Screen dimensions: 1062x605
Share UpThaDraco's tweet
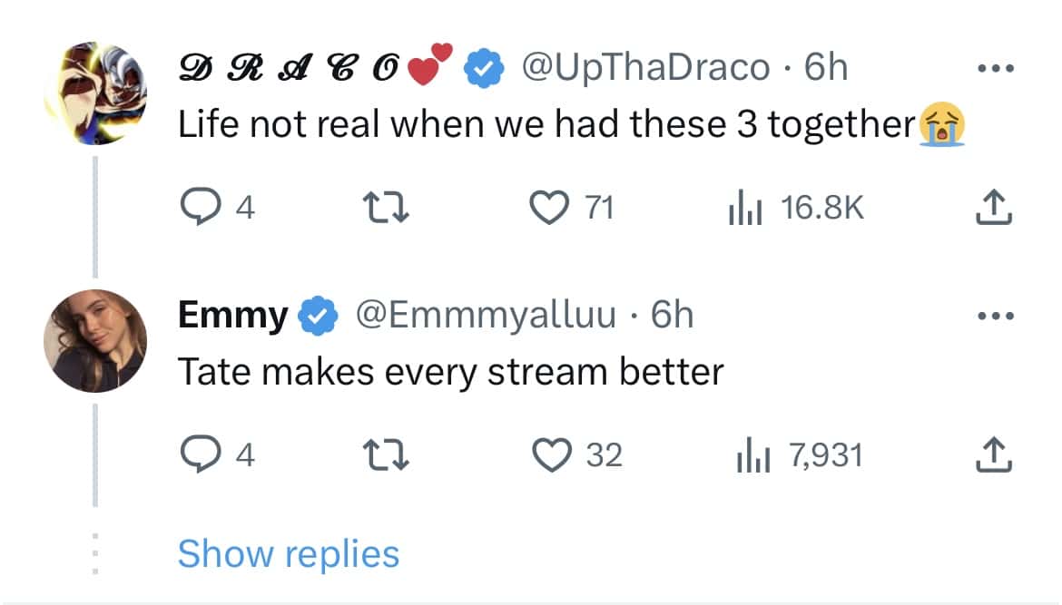[992, 209]
